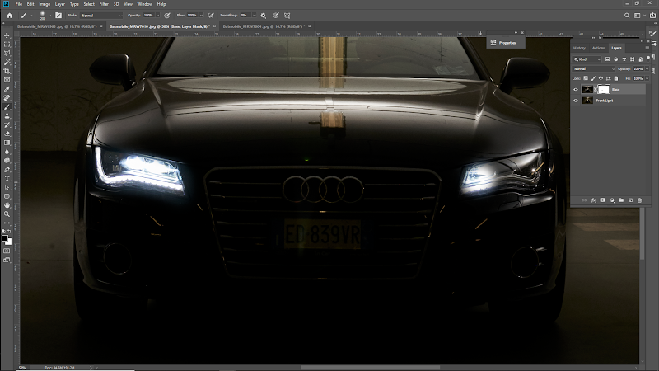Screen dimensions: 659x371
Task: Select the Eraser tool
Action: 7,134
